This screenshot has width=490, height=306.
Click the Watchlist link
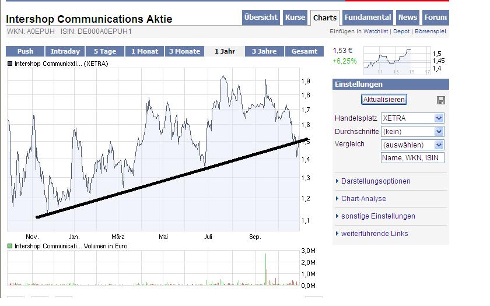pyautogui.click(x=376, y=31)
